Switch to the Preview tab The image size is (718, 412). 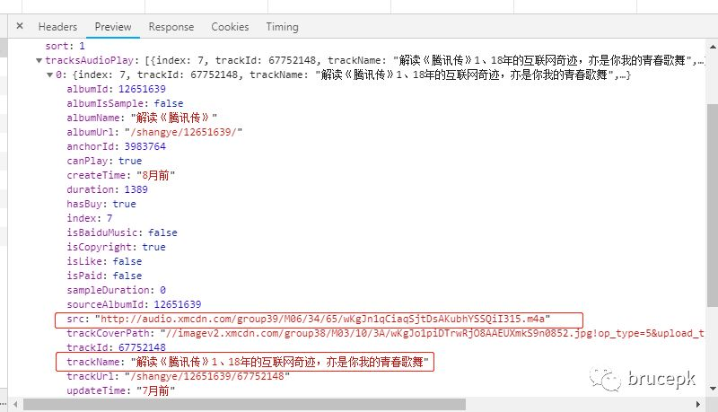click(x=113, y=27)
